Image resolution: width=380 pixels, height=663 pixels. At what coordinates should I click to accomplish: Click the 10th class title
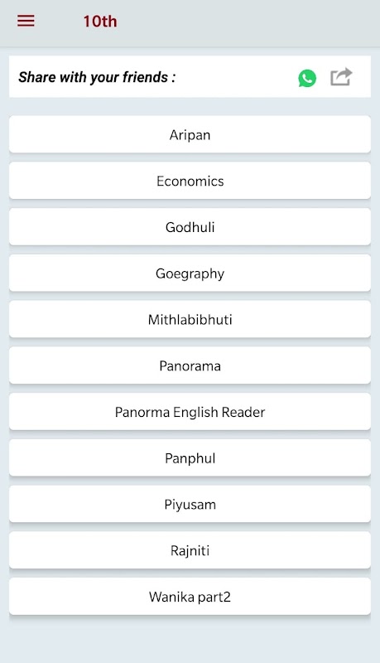(x=100, y=22)
